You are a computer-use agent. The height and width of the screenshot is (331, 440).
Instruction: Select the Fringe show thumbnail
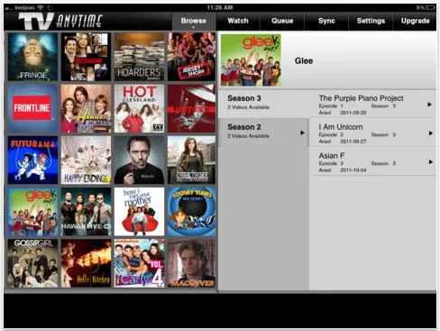coord(32,57)
